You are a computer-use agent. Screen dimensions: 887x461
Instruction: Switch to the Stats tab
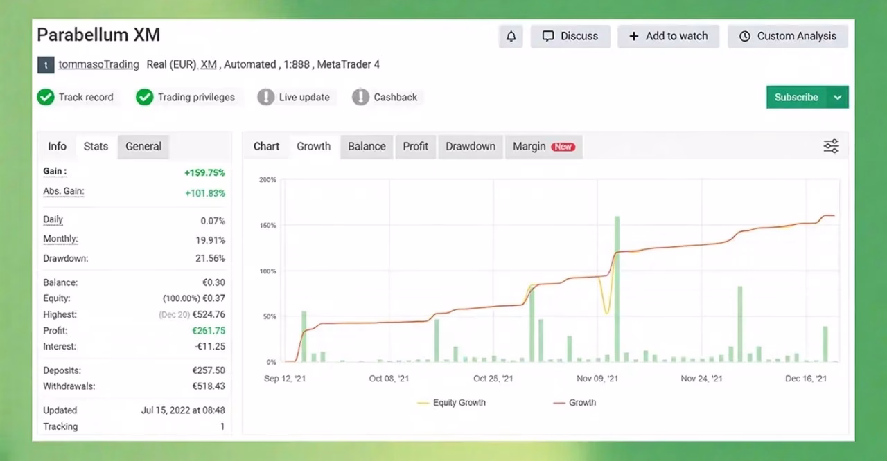point(96,146)
